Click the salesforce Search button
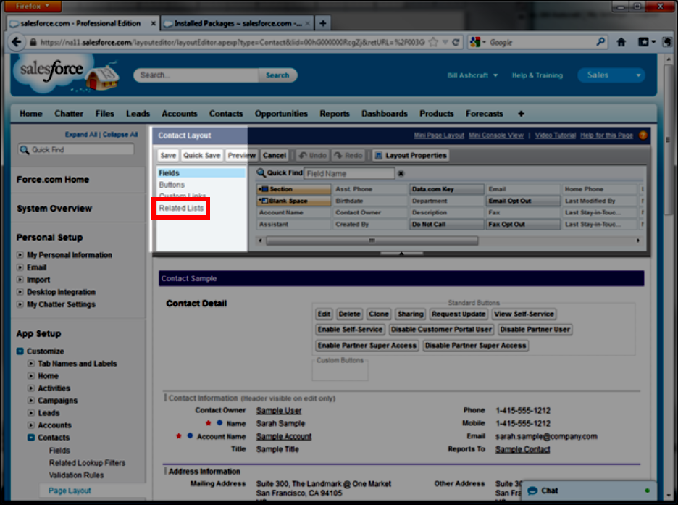 (277, 75)
